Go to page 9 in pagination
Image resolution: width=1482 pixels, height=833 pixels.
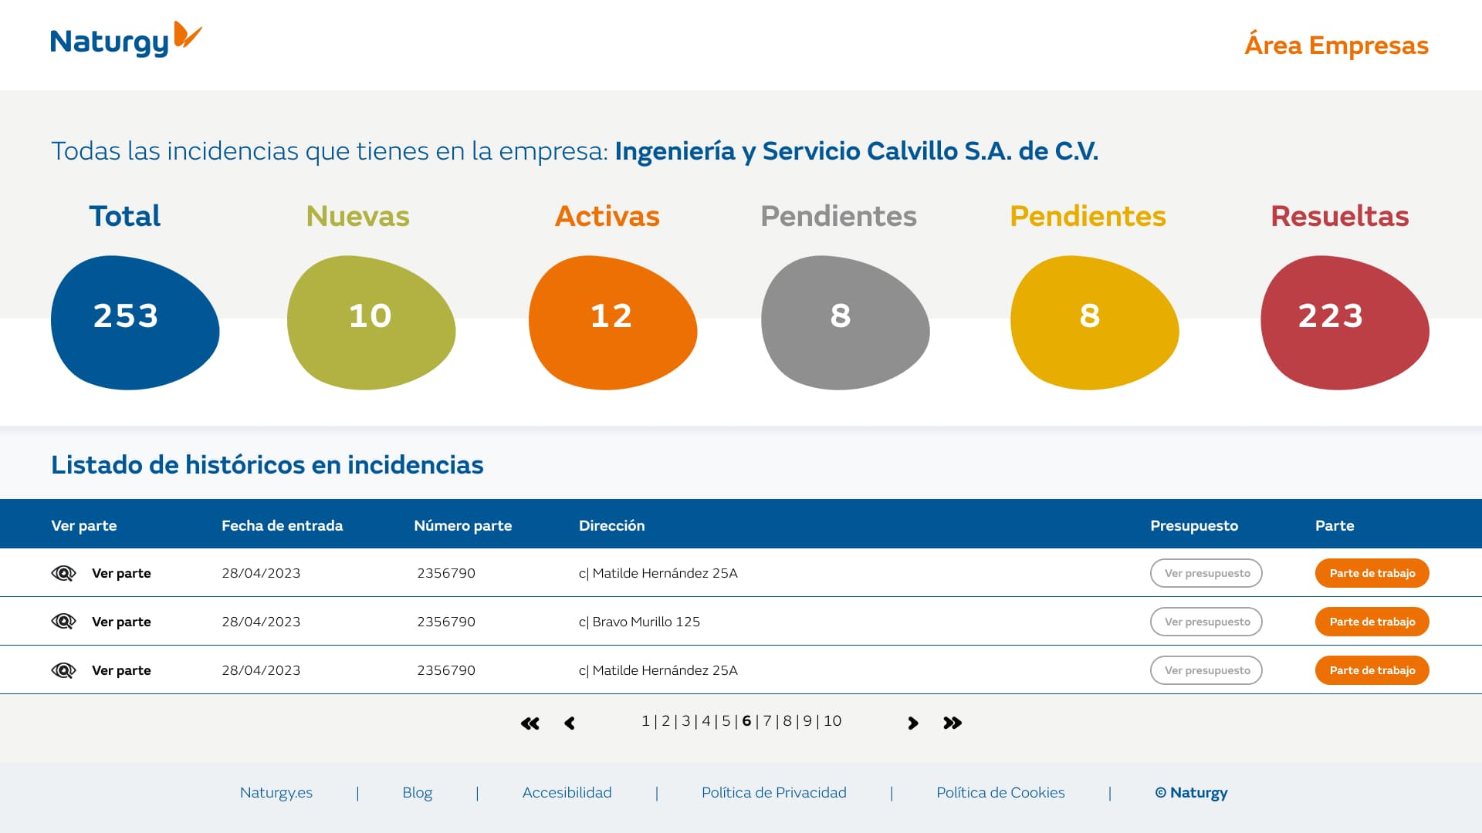click(807, 721)
